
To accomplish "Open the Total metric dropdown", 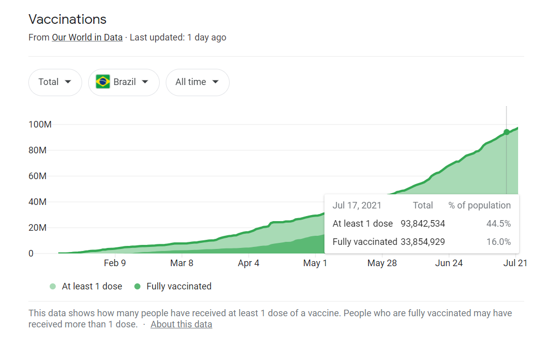I will [55, 82].
